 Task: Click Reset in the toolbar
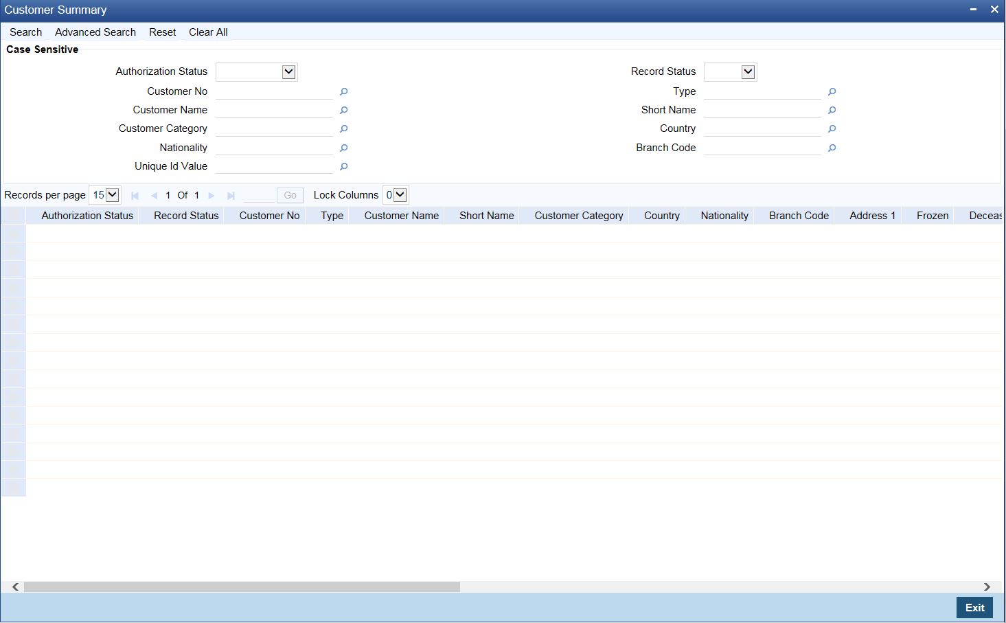point(163,32)
